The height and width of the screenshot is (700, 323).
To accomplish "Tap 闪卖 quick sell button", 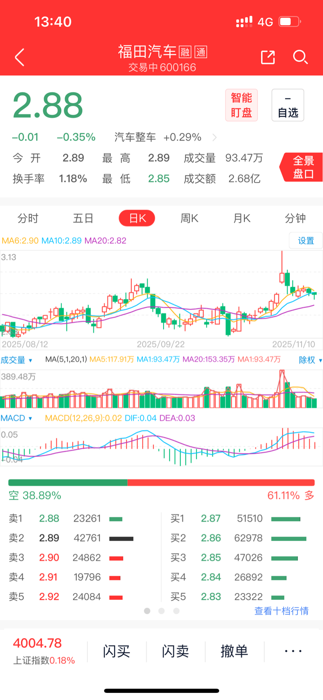I will (x=175, y=652).
